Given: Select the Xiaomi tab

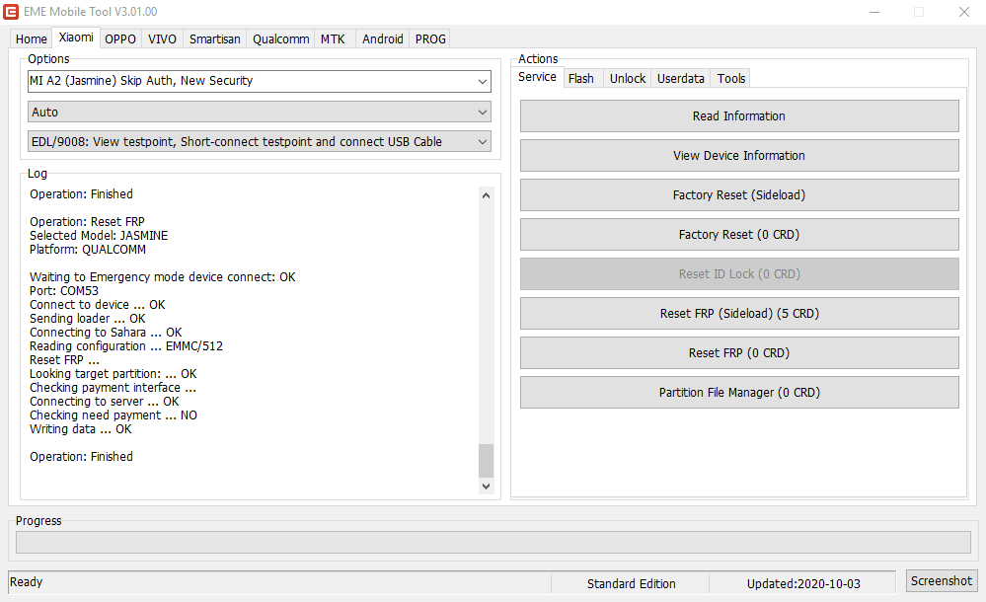Looking at the screenshot, I should (76, 38).
